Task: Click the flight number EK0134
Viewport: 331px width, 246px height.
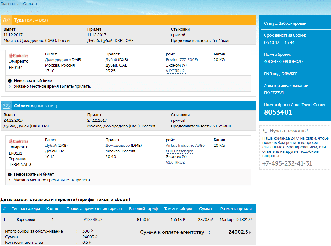Action: 16,68
